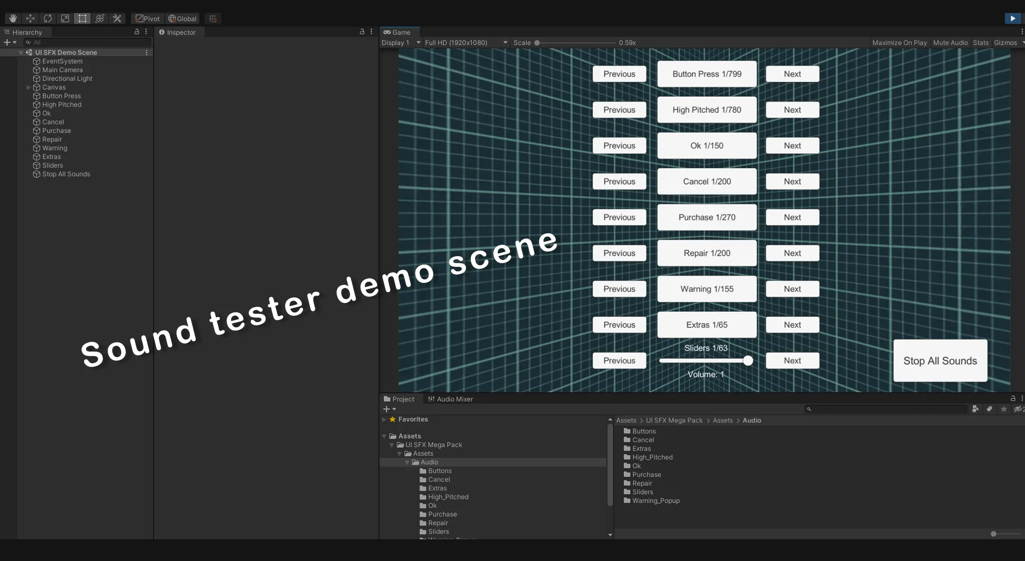Lock the Inspector panel
Viewport: 1025px width, 561px height.
pyautogui.click(x=362, y=32)
